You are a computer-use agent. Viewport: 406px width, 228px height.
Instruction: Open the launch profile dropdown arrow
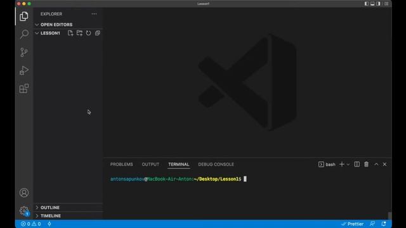(348, 165)
